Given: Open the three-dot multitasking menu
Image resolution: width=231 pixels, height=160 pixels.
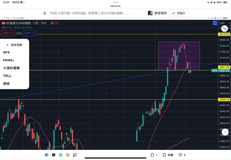Looking at the screenshot, I should (115, 2).
